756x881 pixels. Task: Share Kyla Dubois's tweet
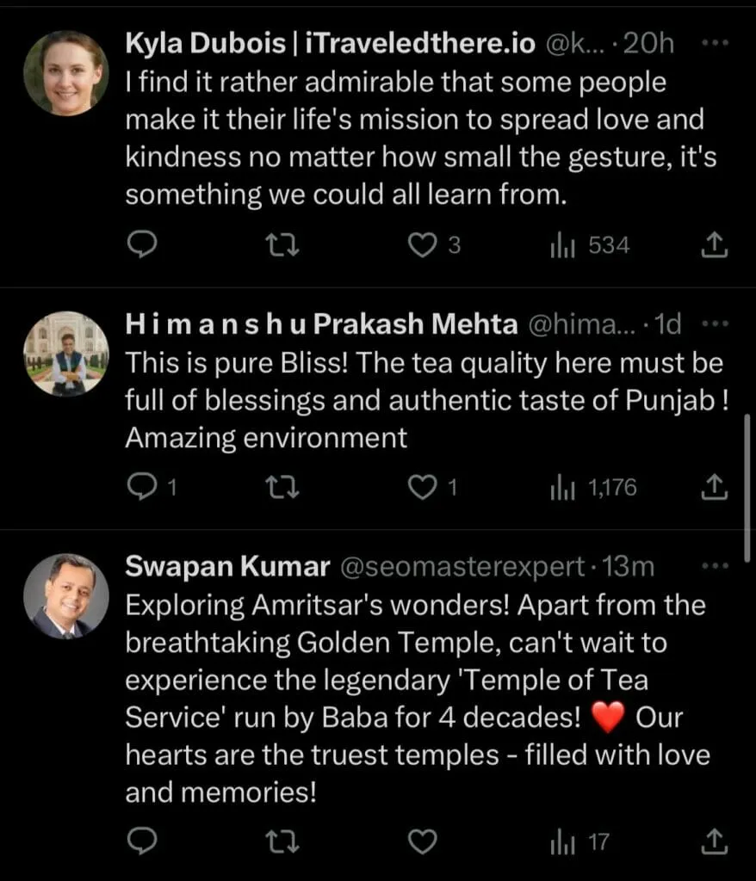(715, 245)
